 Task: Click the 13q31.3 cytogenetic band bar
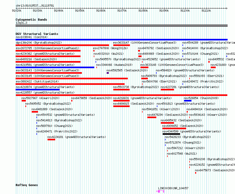(x=121, y=26)
